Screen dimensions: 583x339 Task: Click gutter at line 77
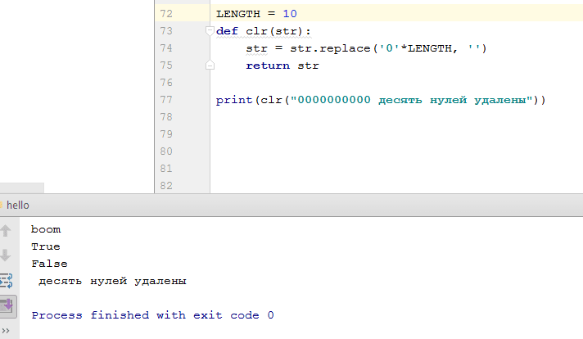pyautogui.click(x=166, y=100)
